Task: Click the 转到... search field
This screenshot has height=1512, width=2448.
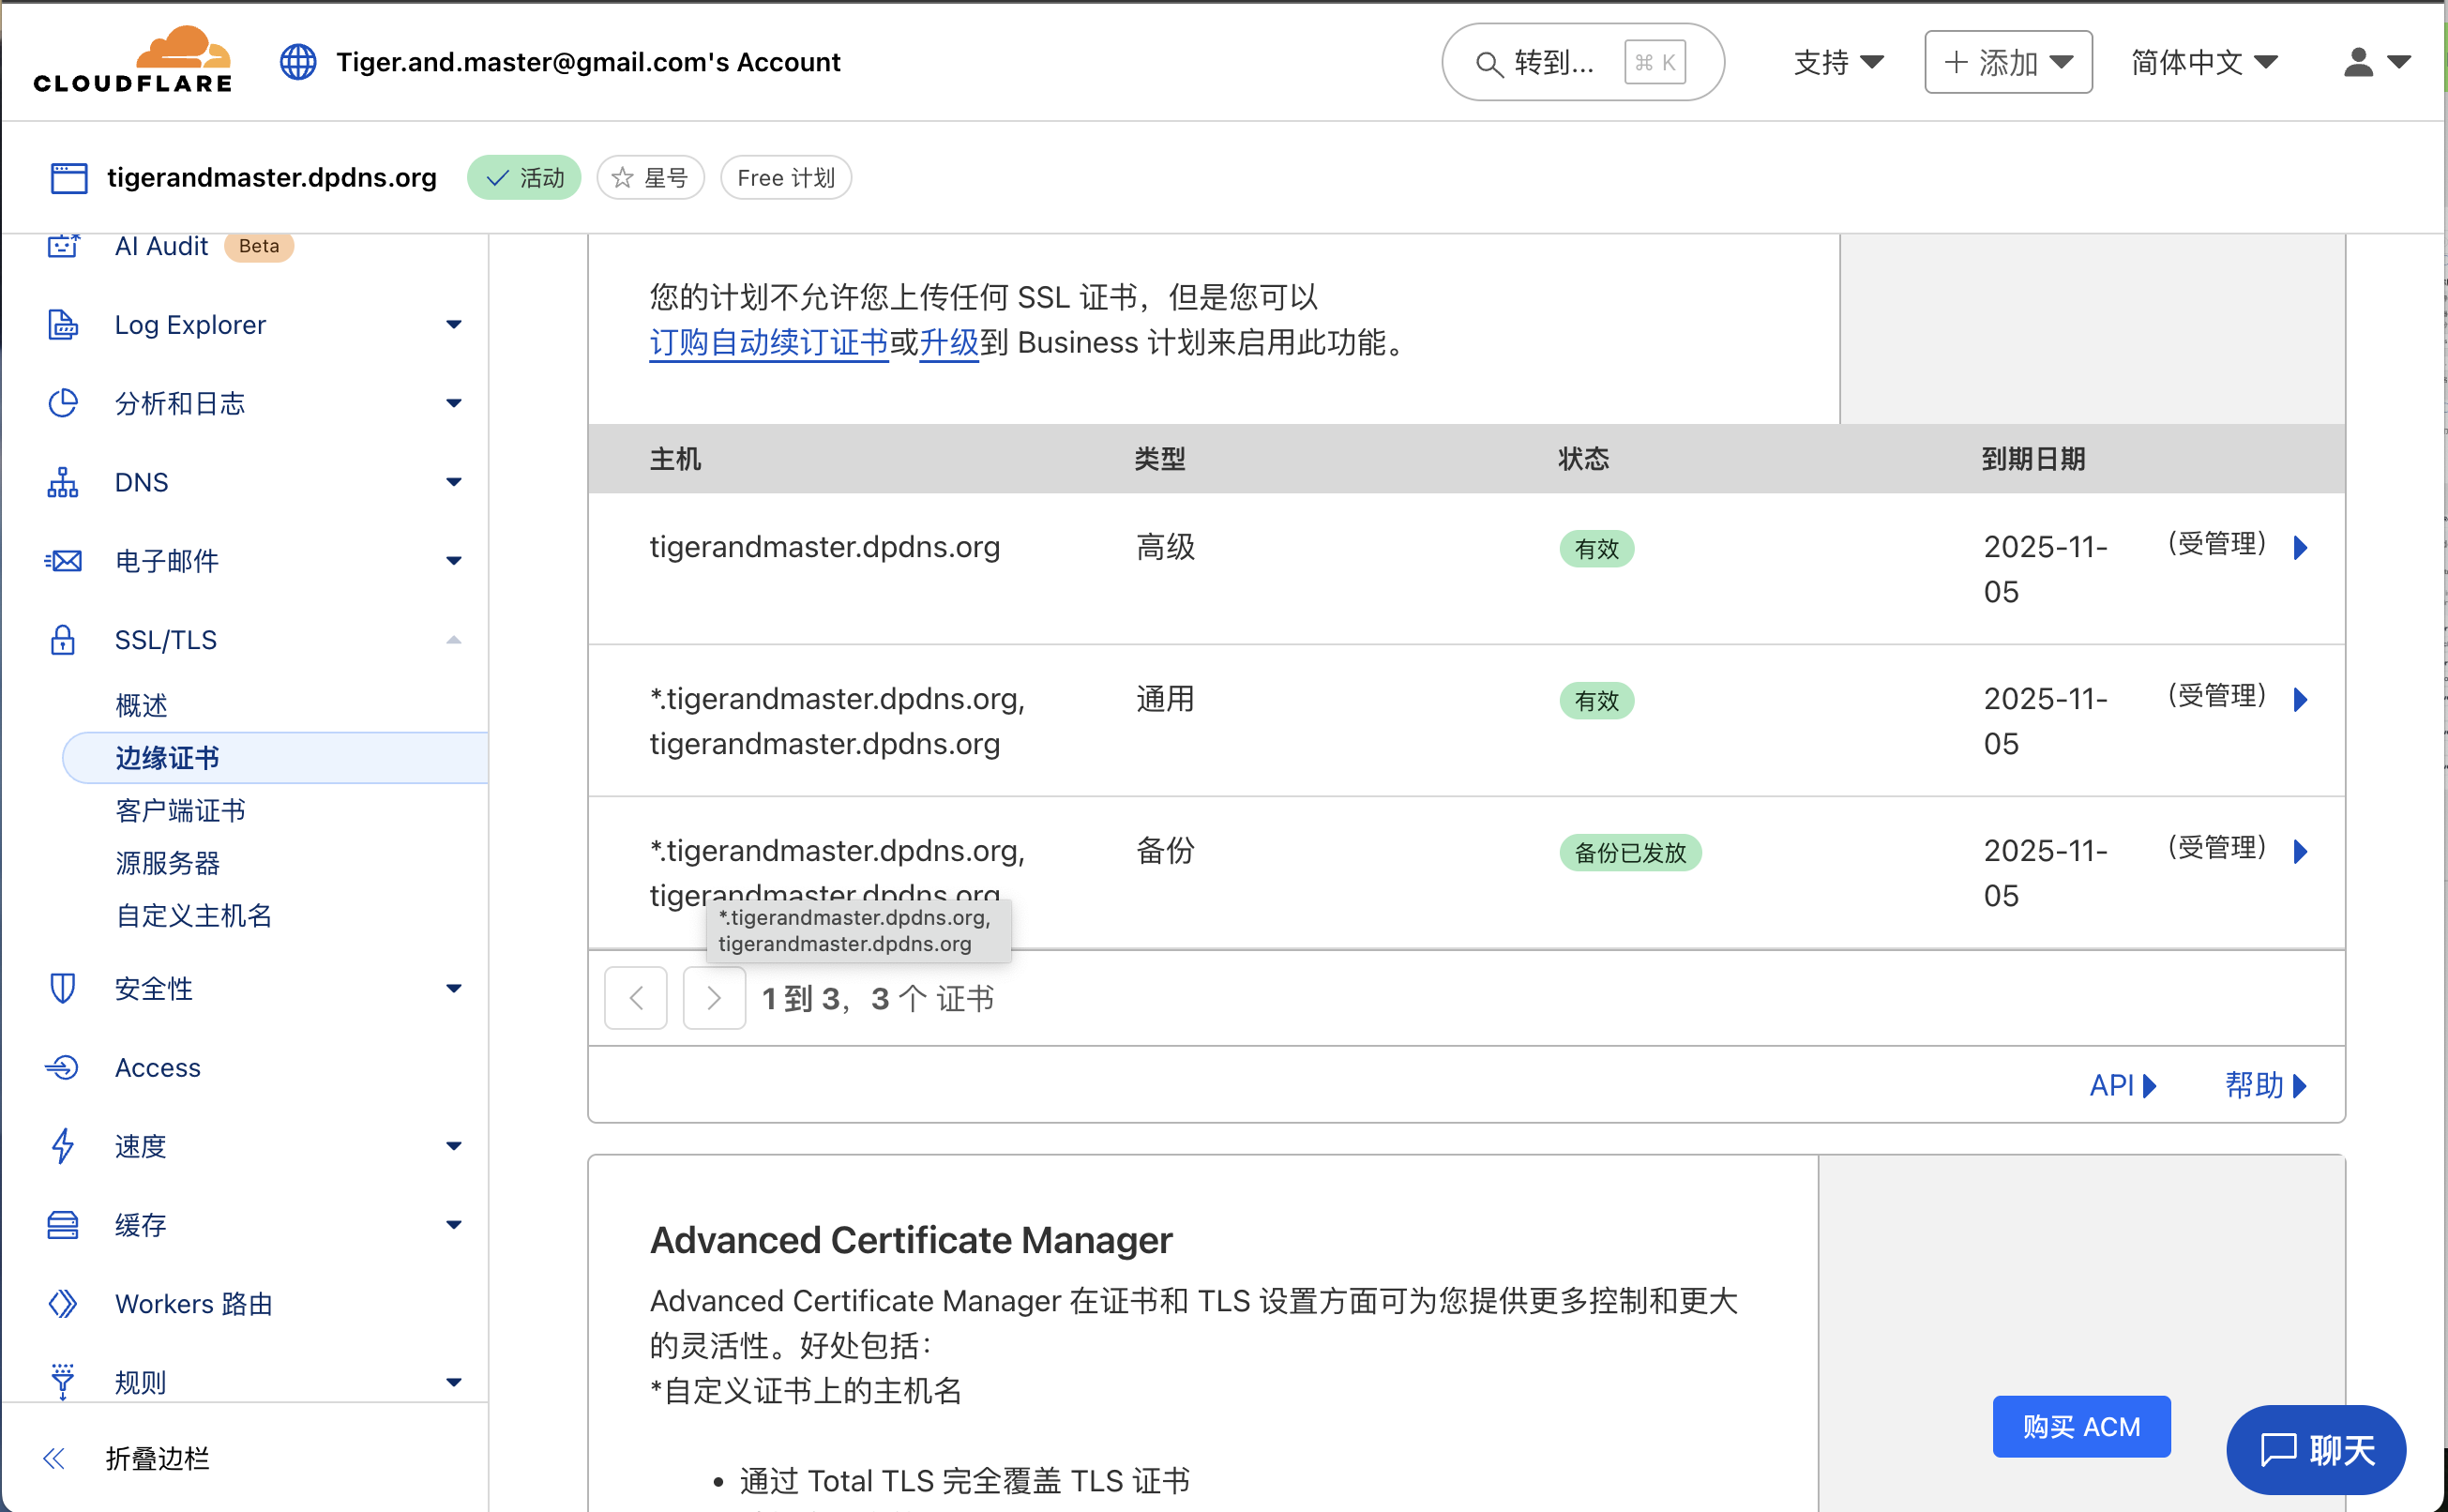Action: tap(1583, 62)
